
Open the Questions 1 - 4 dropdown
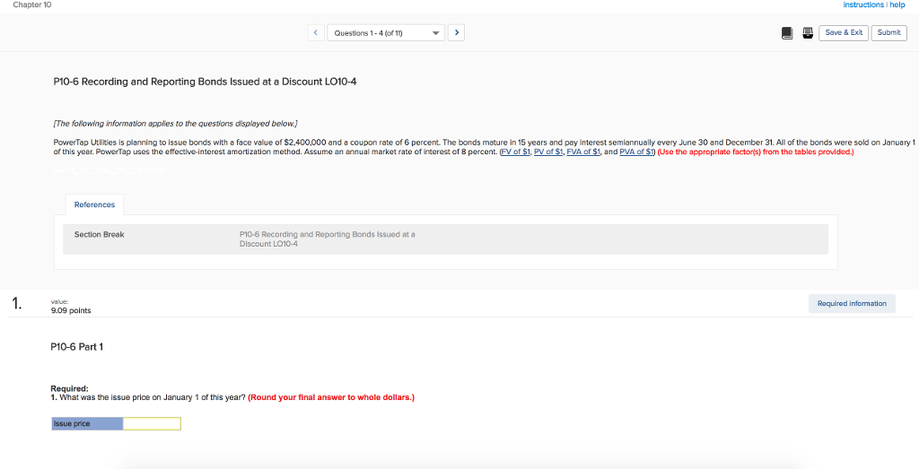[x=386, y=33]
